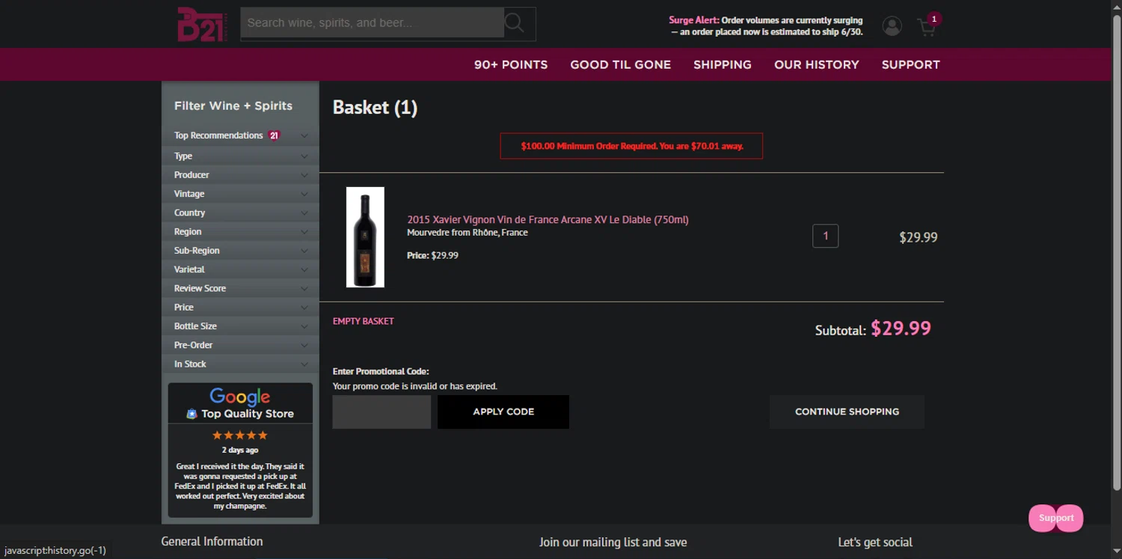The width and height of the screenshot is (1122, 559).
Task: Open the GOOD TIL GONE menu
Action: pos(621,64)
